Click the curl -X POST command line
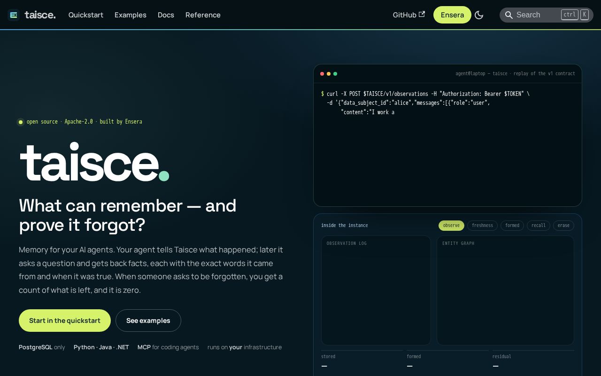 (x=425, y=94)
